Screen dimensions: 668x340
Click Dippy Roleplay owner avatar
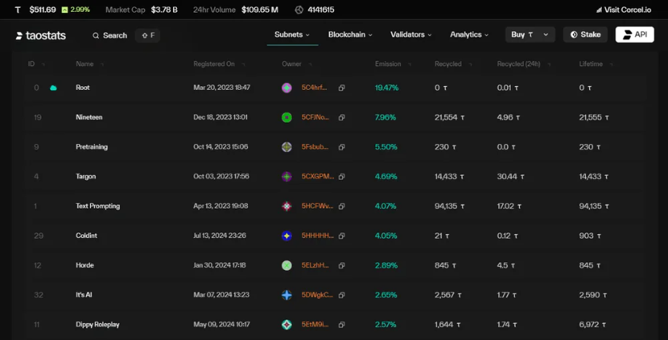pos(287,325)
